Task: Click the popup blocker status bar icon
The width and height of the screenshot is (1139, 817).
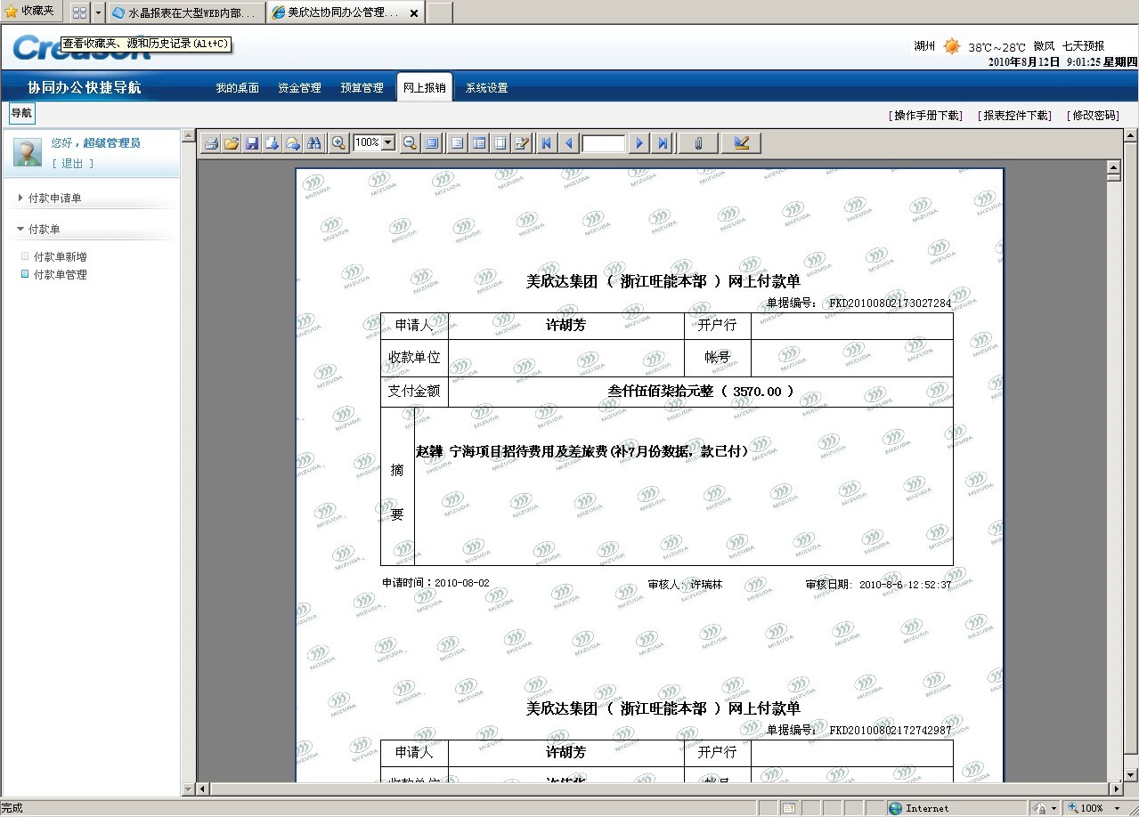Action: point(788,808)
